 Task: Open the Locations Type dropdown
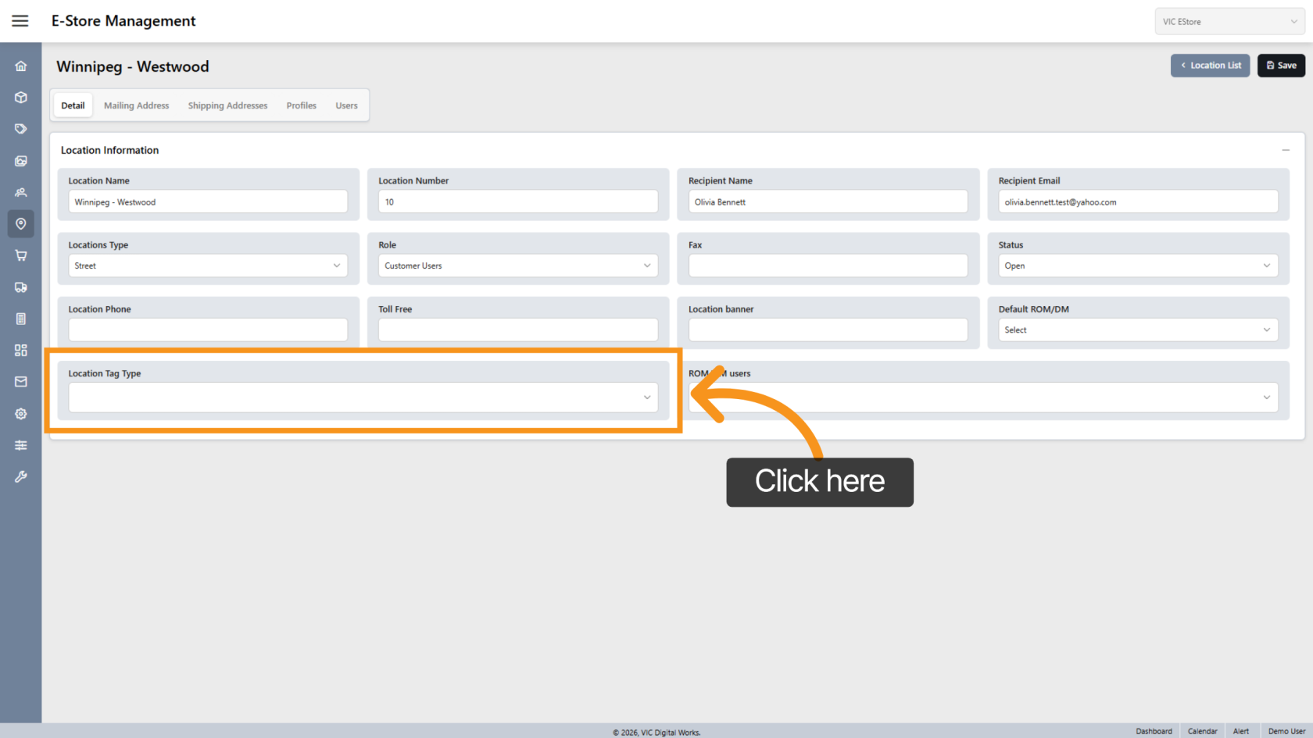coord(208,266)
